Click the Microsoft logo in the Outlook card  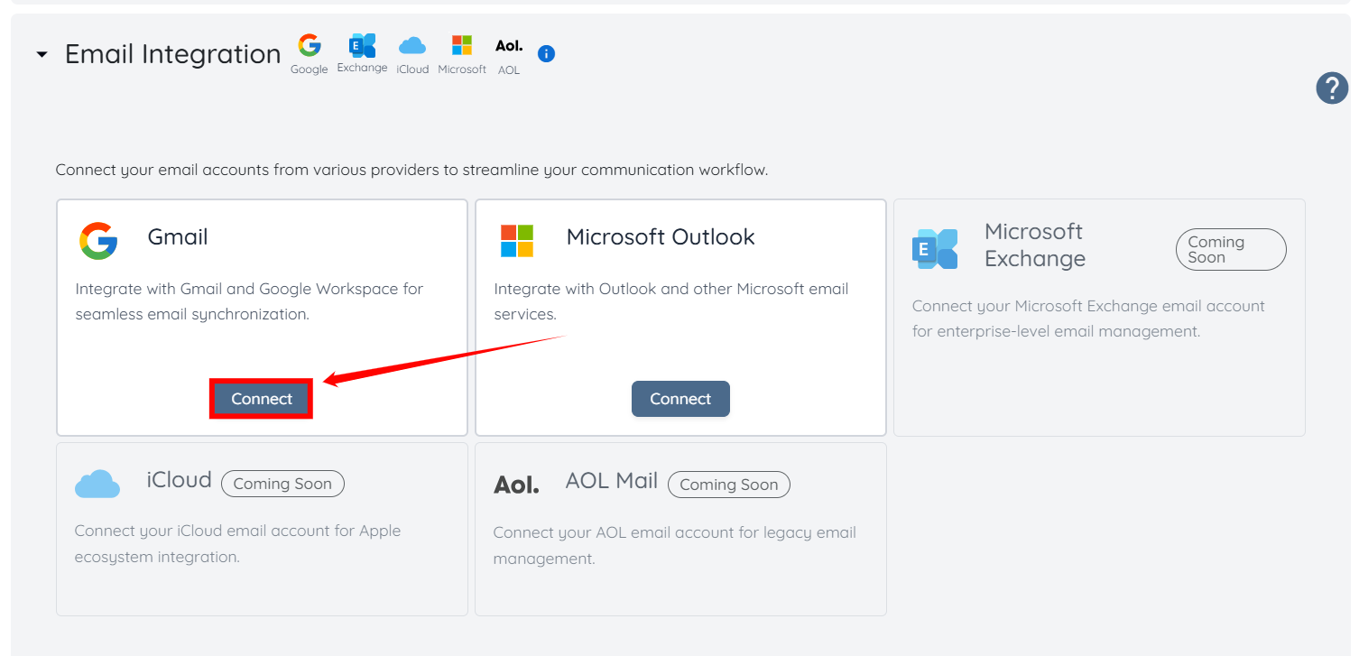517,241
